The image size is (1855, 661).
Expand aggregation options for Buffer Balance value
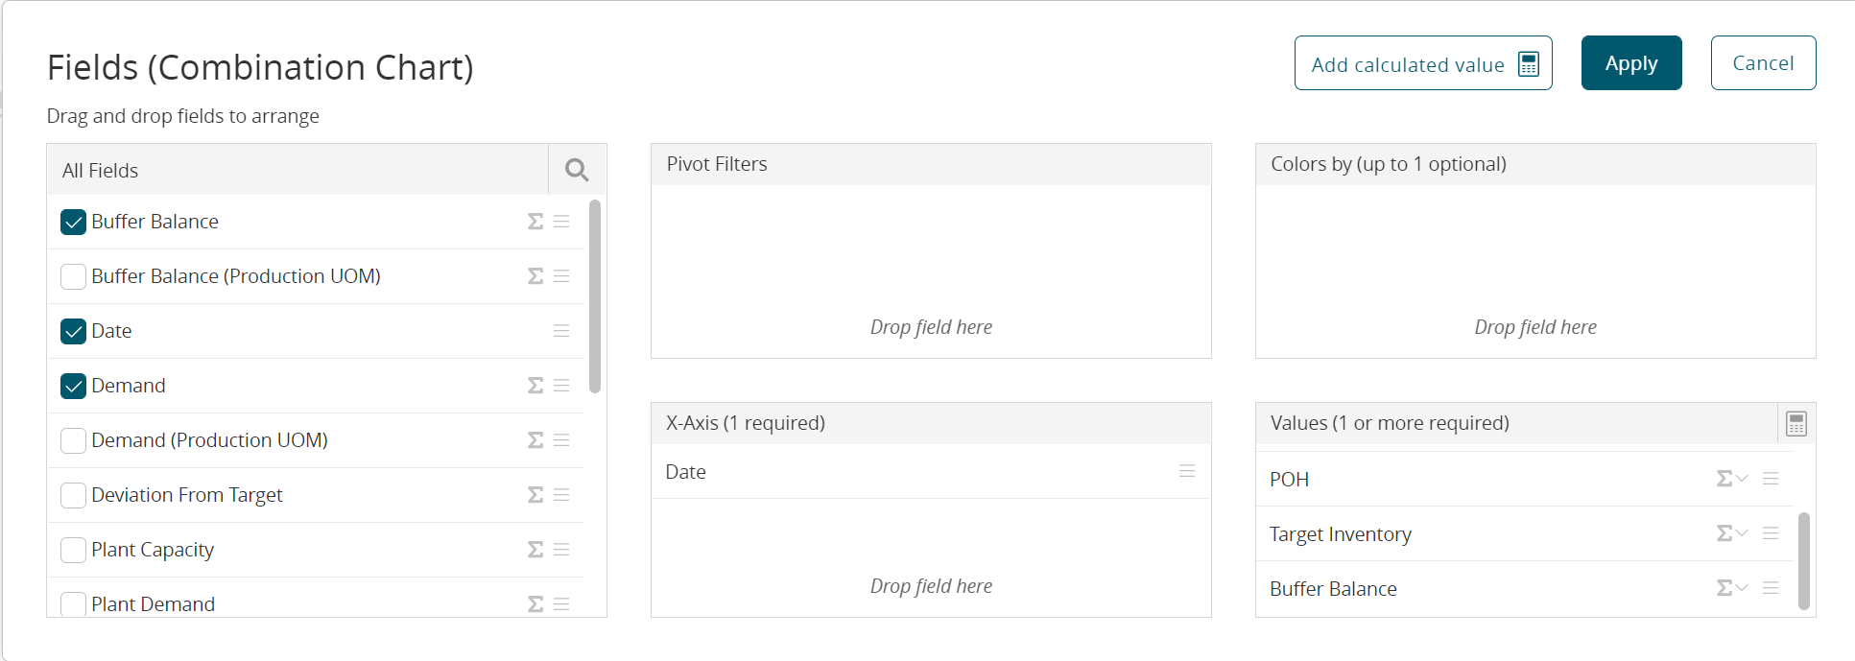1732,588
